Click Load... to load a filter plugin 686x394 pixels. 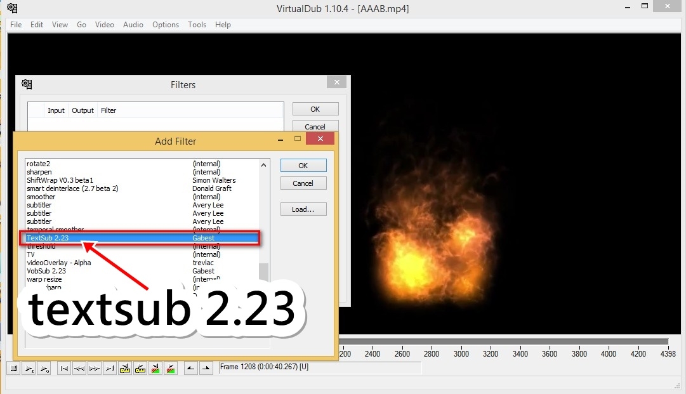coord(303,209)
